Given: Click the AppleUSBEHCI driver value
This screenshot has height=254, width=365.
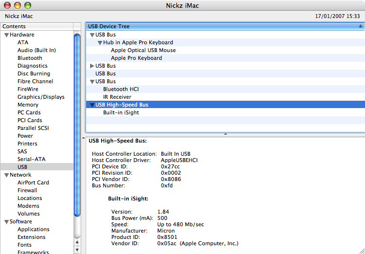Looking at the screenshot, I should coord(179,161).
